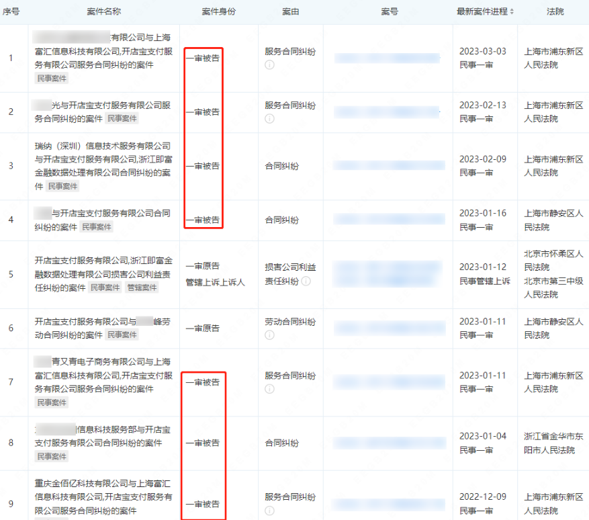
Task: Click the 民事案件 tag in row 7
Action: pos(52,402)
